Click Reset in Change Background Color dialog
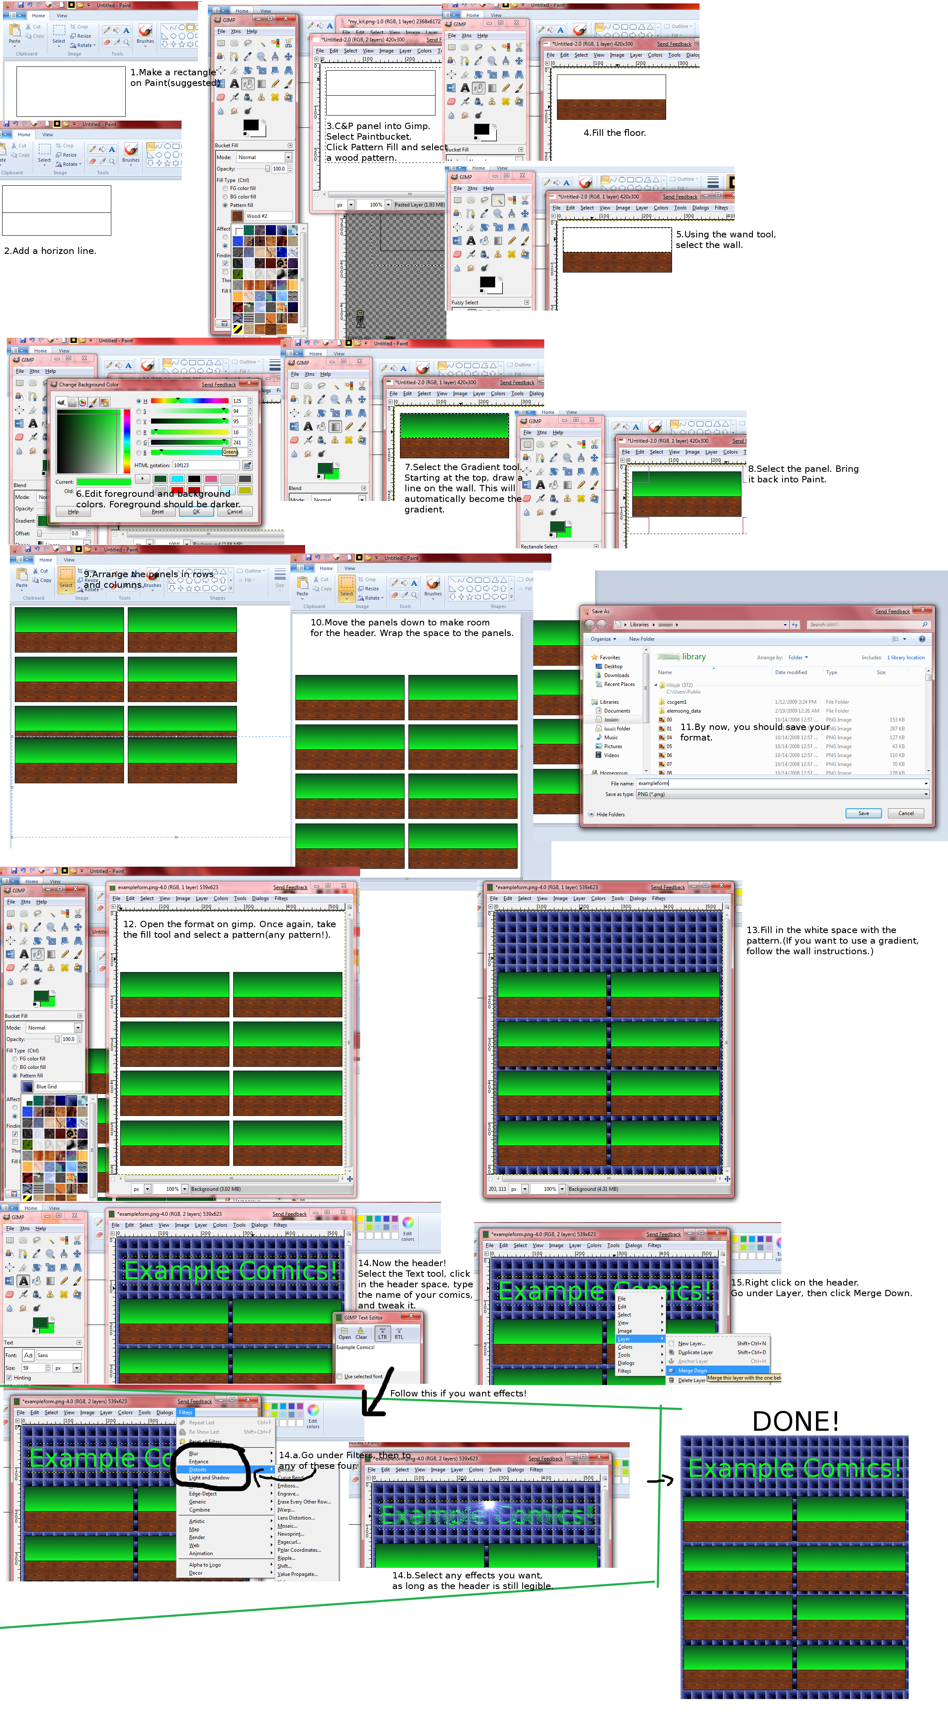The height and width of the screenshot is (1713, 948). point(158,511)
